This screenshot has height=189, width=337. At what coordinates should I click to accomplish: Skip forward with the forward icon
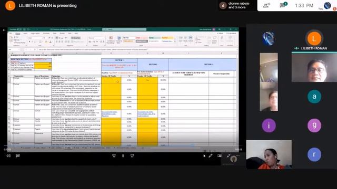coord(132,155)
